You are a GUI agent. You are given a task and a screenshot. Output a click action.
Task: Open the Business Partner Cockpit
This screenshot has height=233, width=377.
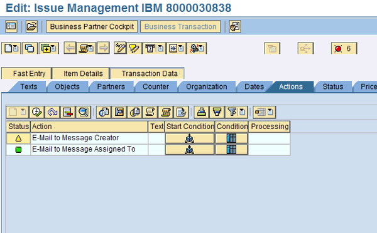click(92, 26)
